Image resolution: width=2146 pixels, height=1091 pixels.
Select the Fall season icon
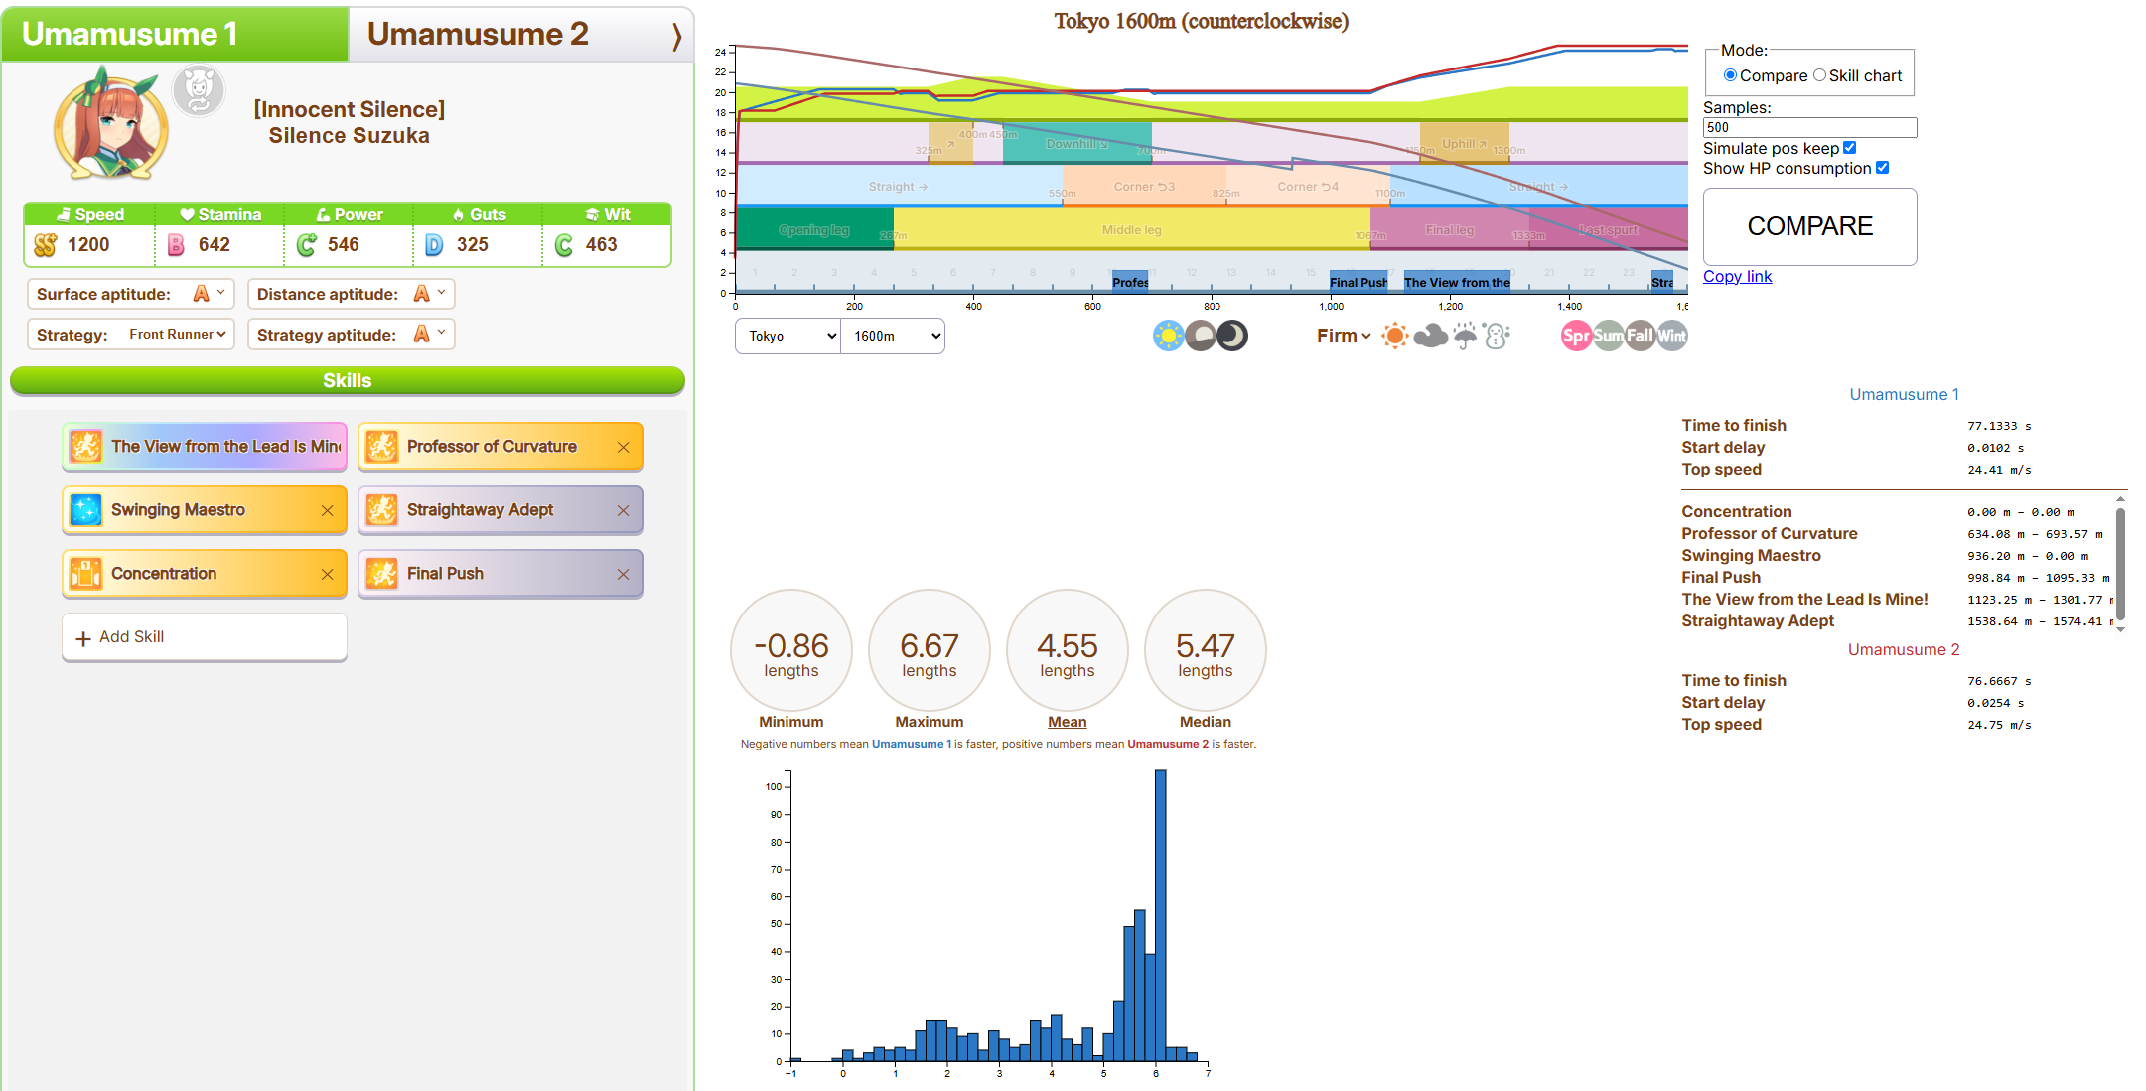tap(1641, 336)
